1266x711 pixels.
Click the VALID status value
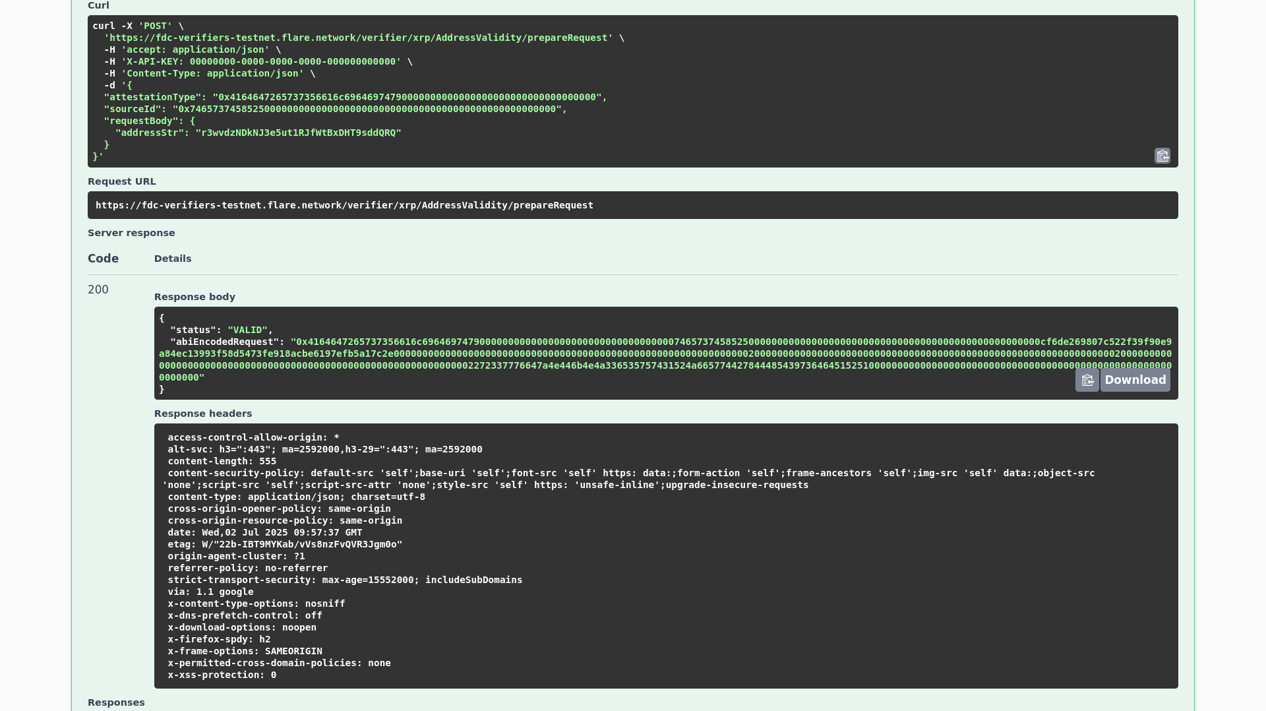(248, 330)
